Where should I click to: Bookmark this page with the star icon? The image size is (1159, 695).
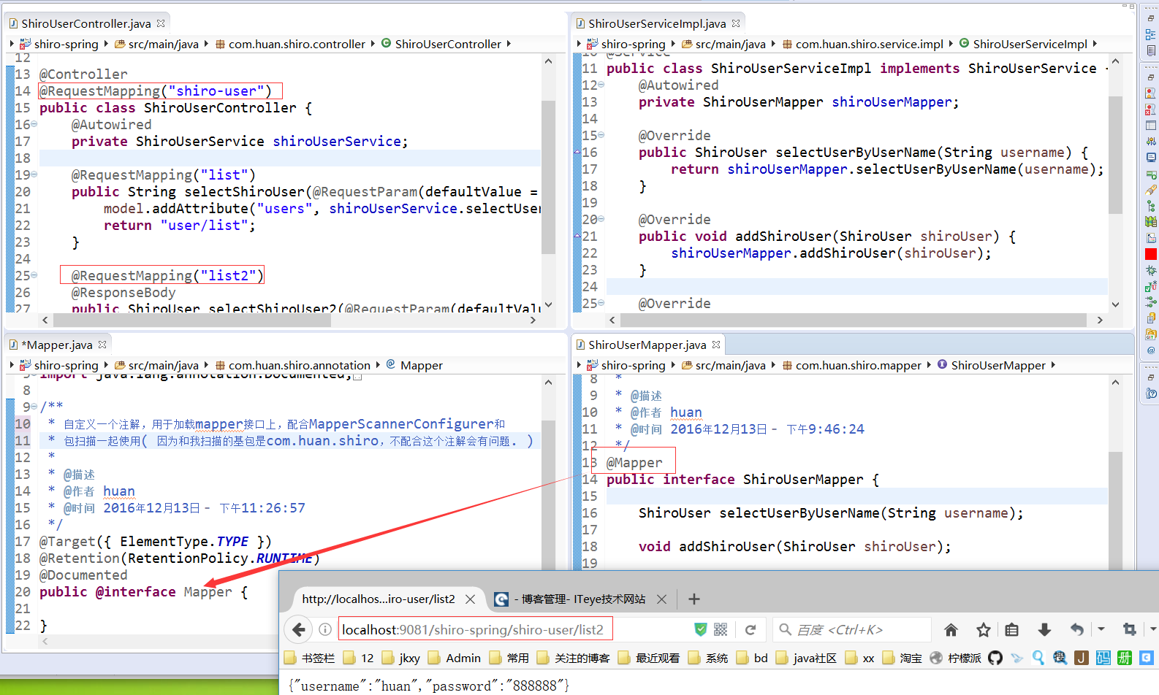984,629
